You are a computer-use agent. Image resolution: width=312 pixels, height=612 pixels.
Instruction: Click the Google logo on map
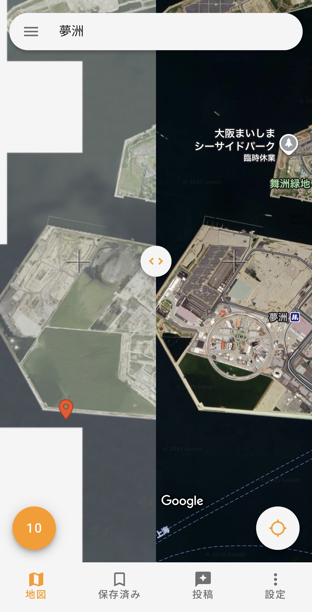(182, 501)
